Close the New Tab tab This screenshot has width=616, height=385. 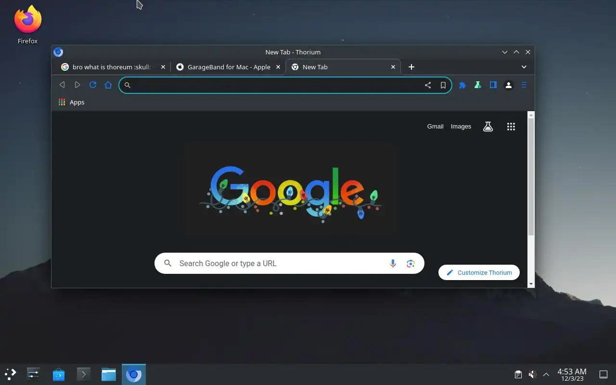coord(393,67)
